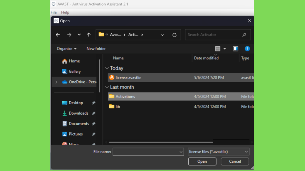Click the pin icon next to Pictures
305x171 pixels.
tap(94, 134)
